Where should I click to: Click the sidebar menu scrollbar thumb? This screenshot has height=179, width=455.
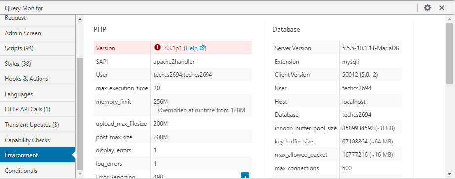tap(80, 113)
